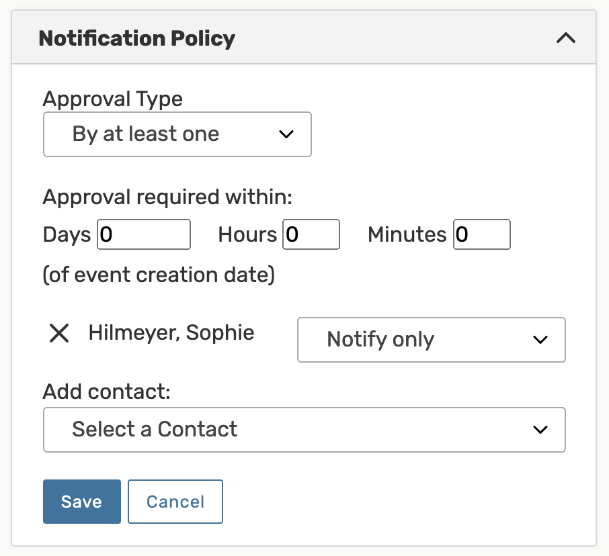Click the Hours label
609x556 pixels.
[247, 235]
